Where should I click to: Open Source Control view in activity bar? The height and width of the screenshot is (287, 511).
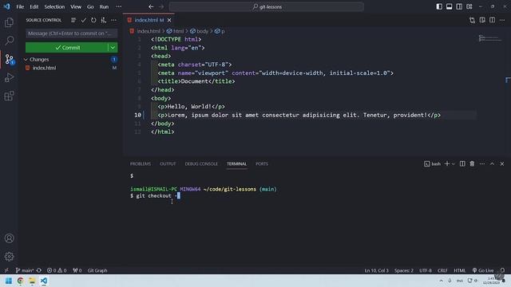10,59
